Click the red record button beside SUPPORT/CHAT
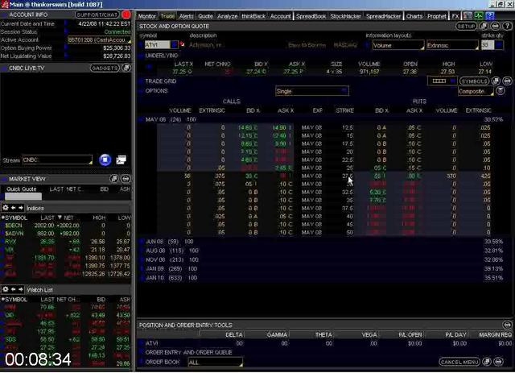Image resolution: width=515 pixels, height=373 pixels. coord(126,15)
